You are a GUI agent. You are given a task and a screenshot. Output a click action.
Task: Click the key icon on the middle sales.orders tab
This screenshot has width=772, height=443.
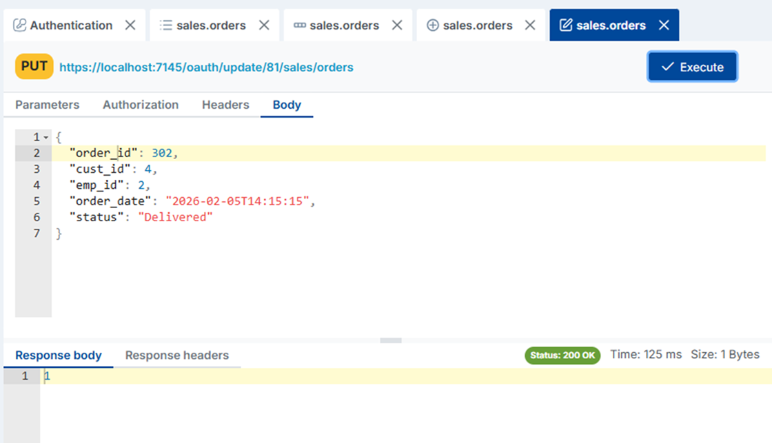(x=299, y=25)
